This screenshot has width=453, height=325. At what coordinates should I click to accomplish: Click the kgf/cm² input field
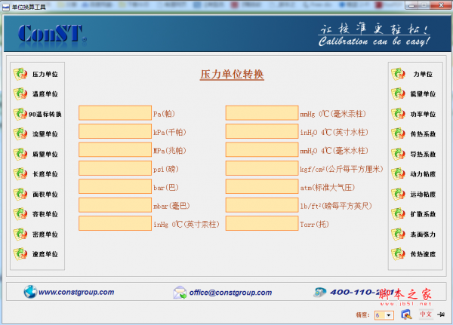coord(262,168)
